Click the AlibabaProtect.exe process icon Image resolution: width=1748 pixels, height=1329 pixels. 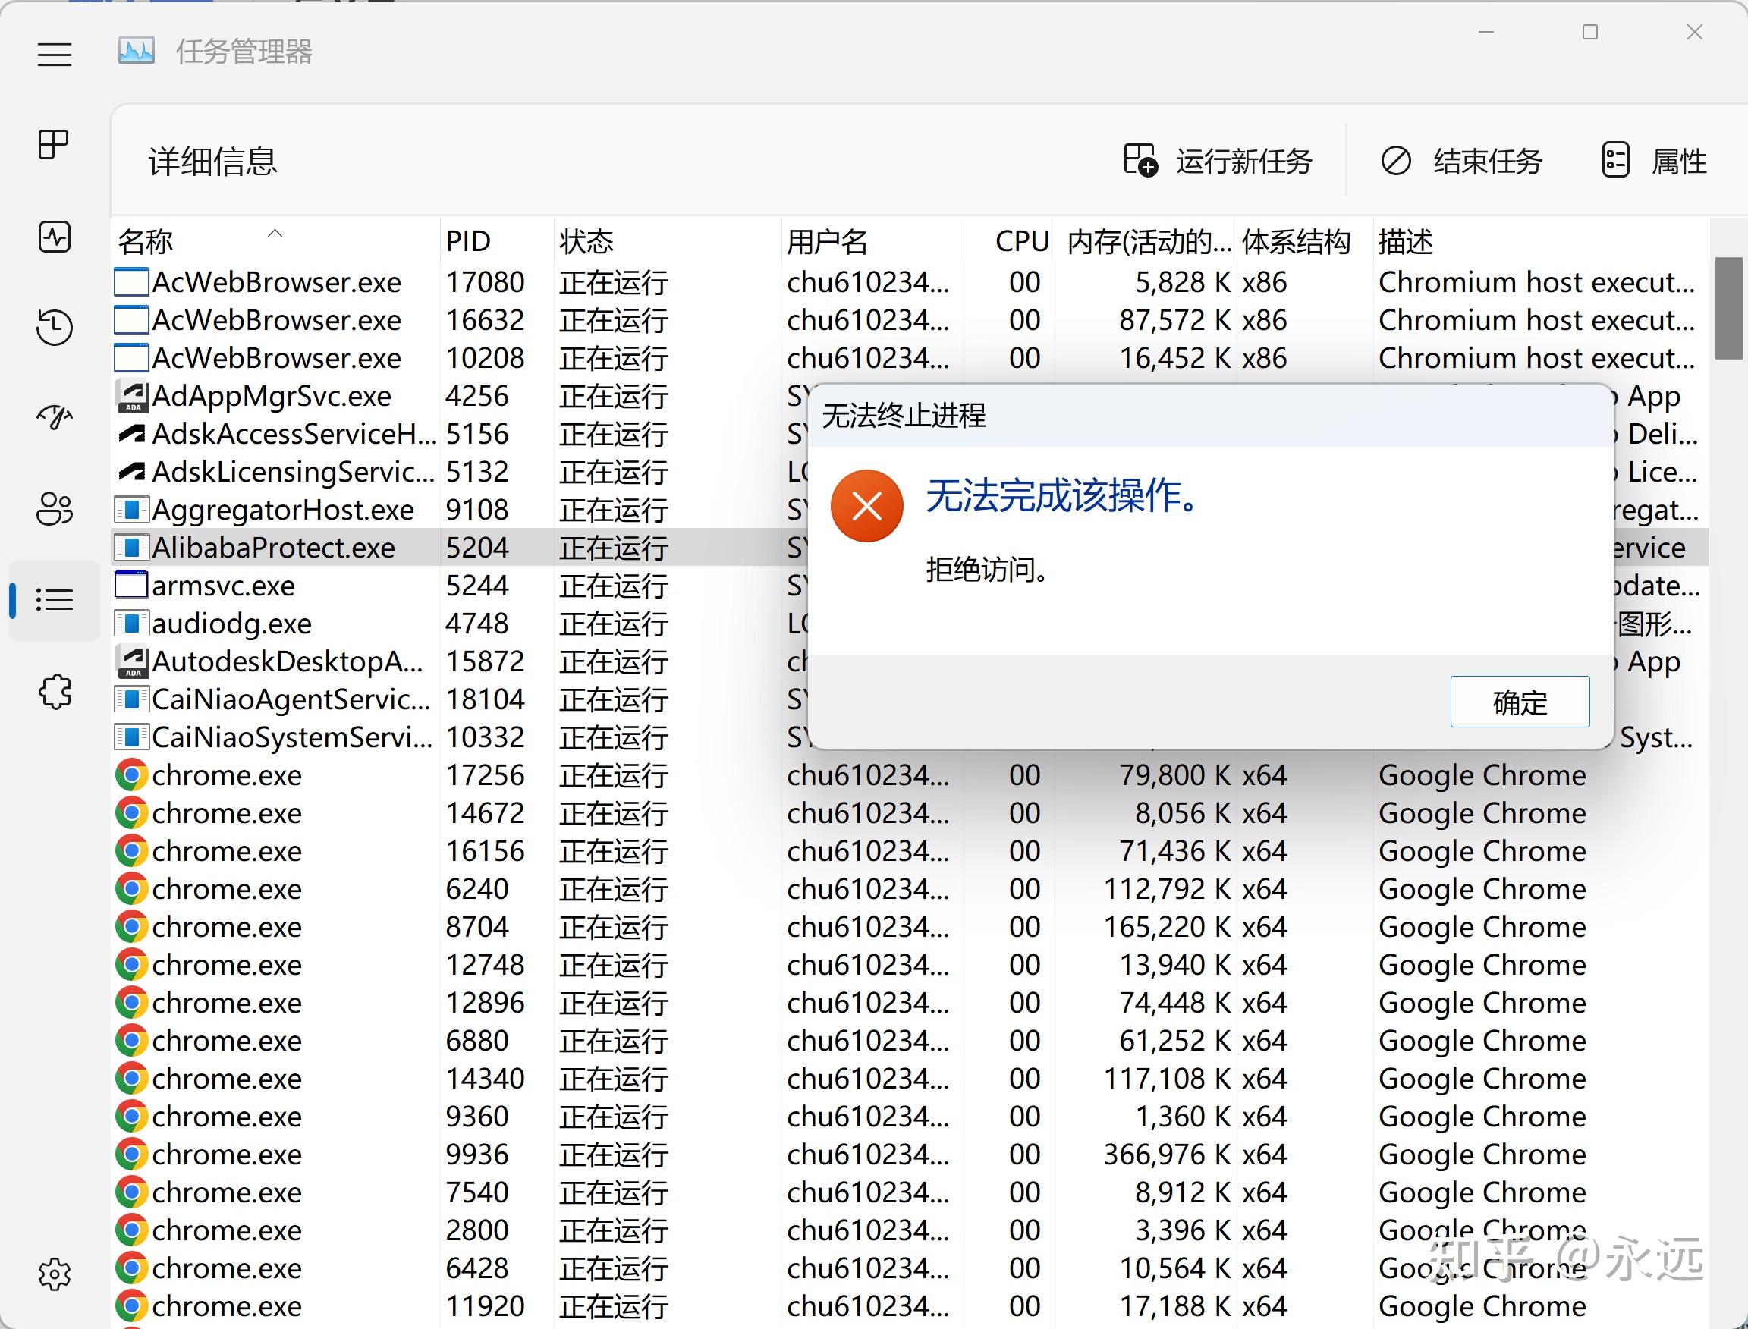132,548
